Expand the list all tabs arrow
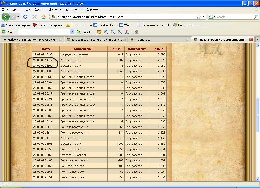This screenshot has width=260, height=188. [x=257, y=40]
